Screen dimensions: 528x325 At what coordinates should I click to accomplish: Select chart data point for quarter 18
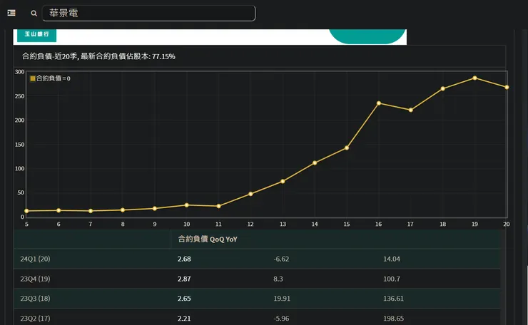(x=443, y=88)
